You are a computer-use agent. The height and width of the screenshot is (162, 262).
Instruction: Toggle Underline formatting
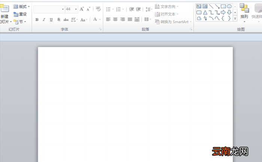pyautogui.click(x=51, y=20)
